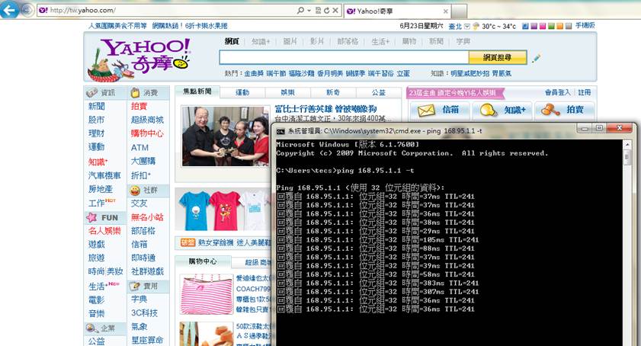
Task: Select the green page theme swatch
Action: pos(551,26)
